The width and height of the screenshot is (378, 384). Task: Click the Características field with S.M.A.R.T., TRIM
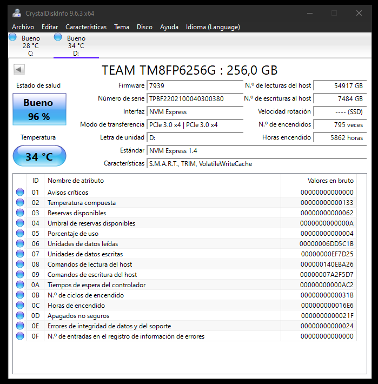coord(256,163)
